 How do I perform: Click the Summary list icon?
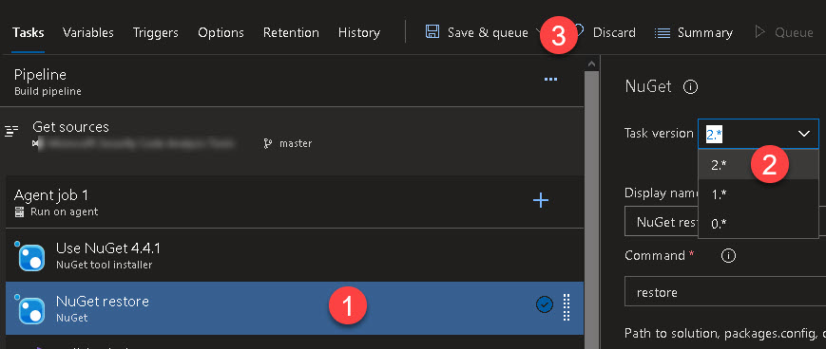coord(663,32)
